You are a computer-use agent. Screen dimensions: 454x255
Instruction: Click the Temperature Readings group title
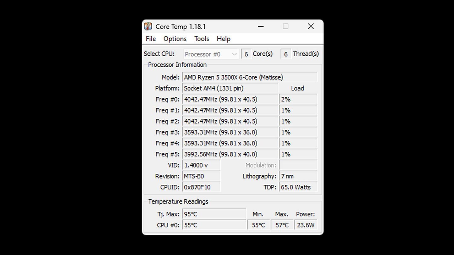pyautogui.click(x=178, y=201)
